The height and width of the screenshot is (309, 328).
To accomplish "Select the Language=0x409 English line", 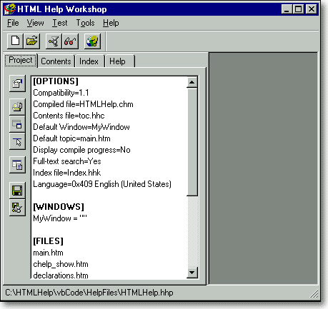I will [102, 184].
